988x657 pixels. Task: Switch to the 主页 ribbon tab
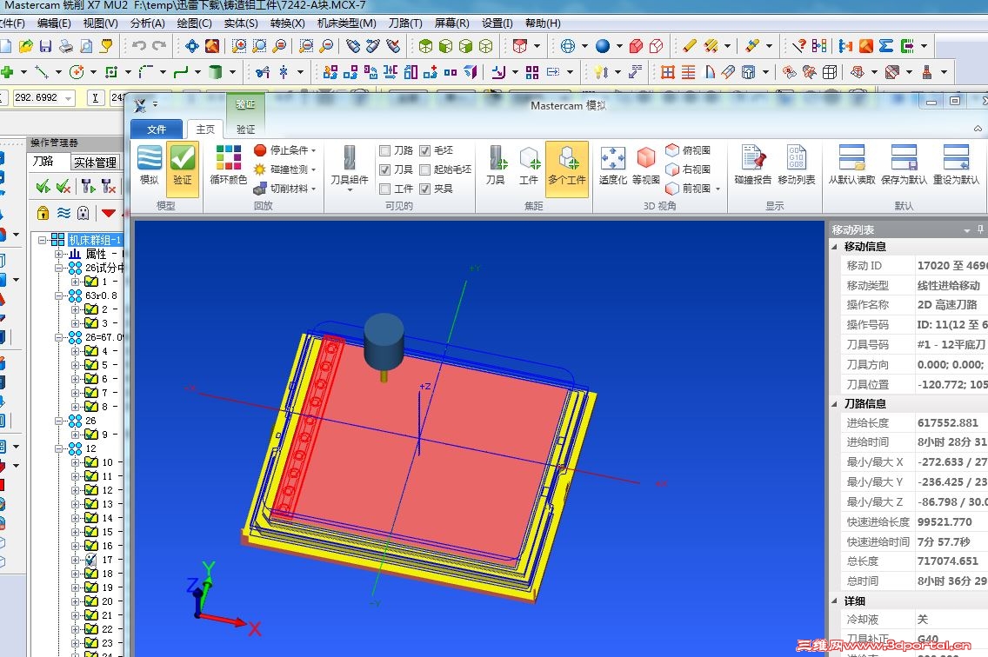point(205,129)
